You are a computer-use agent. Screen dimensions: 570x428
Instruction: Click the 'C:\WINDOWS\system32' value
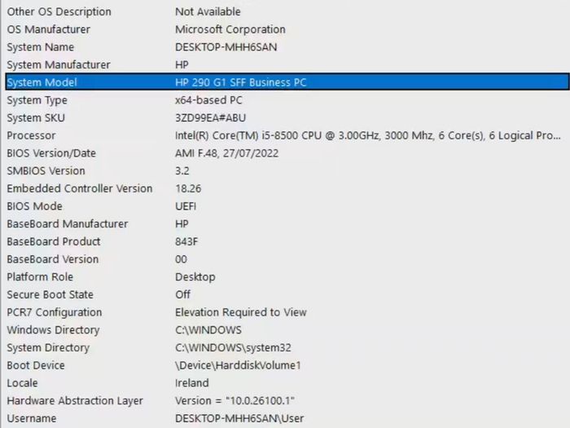click(x=233, y=347)
